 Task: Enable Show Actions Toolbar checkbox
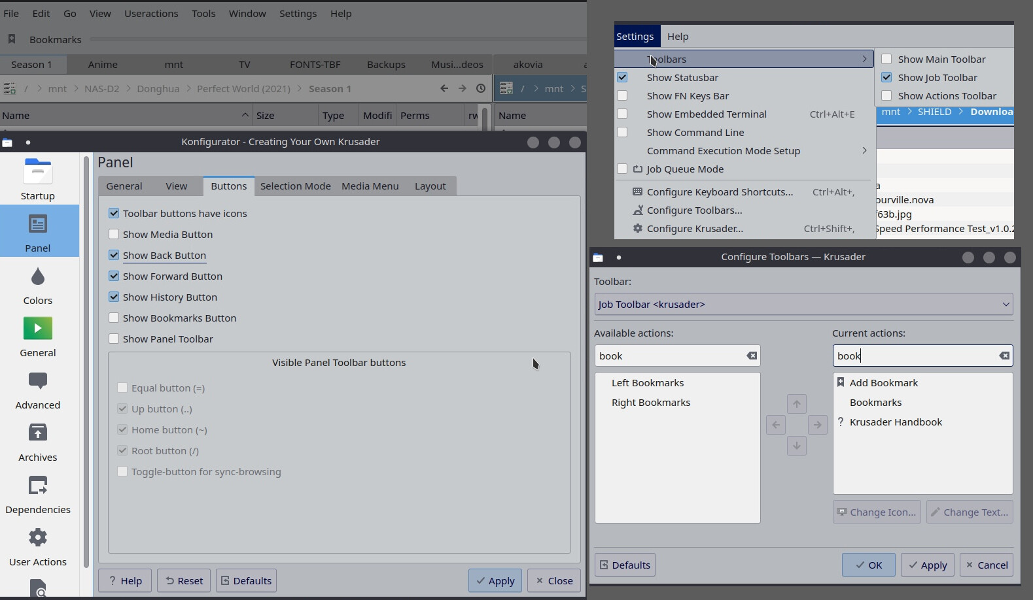tap(886, 95)
